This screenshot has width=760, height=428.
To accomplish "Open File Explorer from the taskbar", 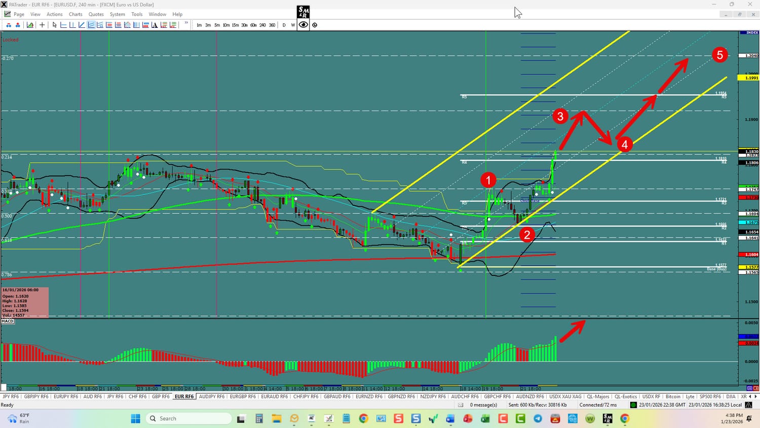I will (x=276, y=418).
